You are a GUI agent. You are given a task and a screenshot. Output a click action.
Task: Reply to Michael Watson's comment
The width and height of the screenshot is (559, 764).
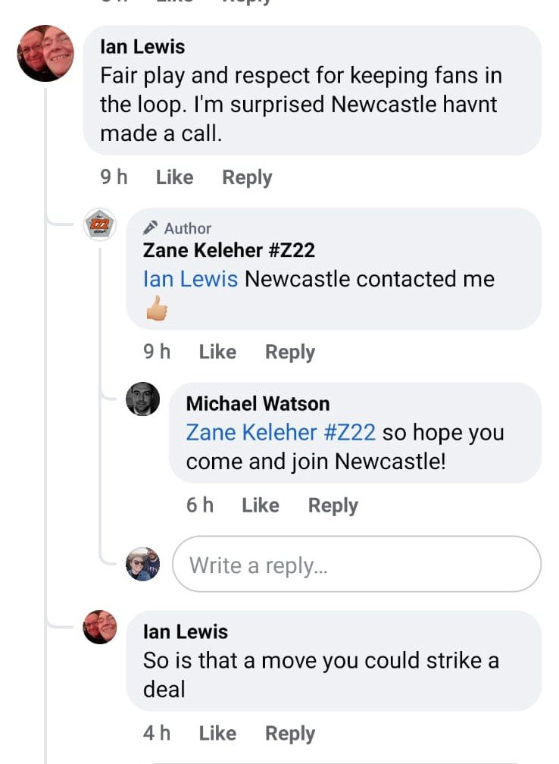tap(333, 506)
